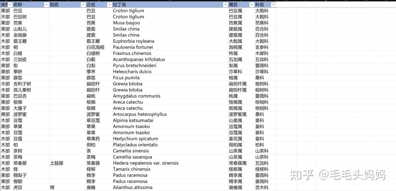Select the 白蜡树 cell
The image size is (396, 191).
tap(99, 53)
